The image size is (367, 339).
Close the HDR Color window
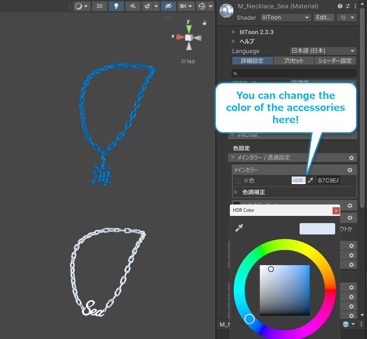click(336, 211)
